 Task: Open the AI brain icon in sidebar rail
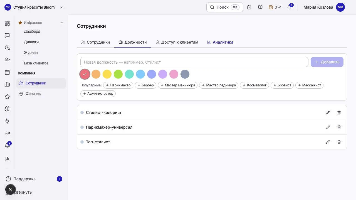click(7, 109)
